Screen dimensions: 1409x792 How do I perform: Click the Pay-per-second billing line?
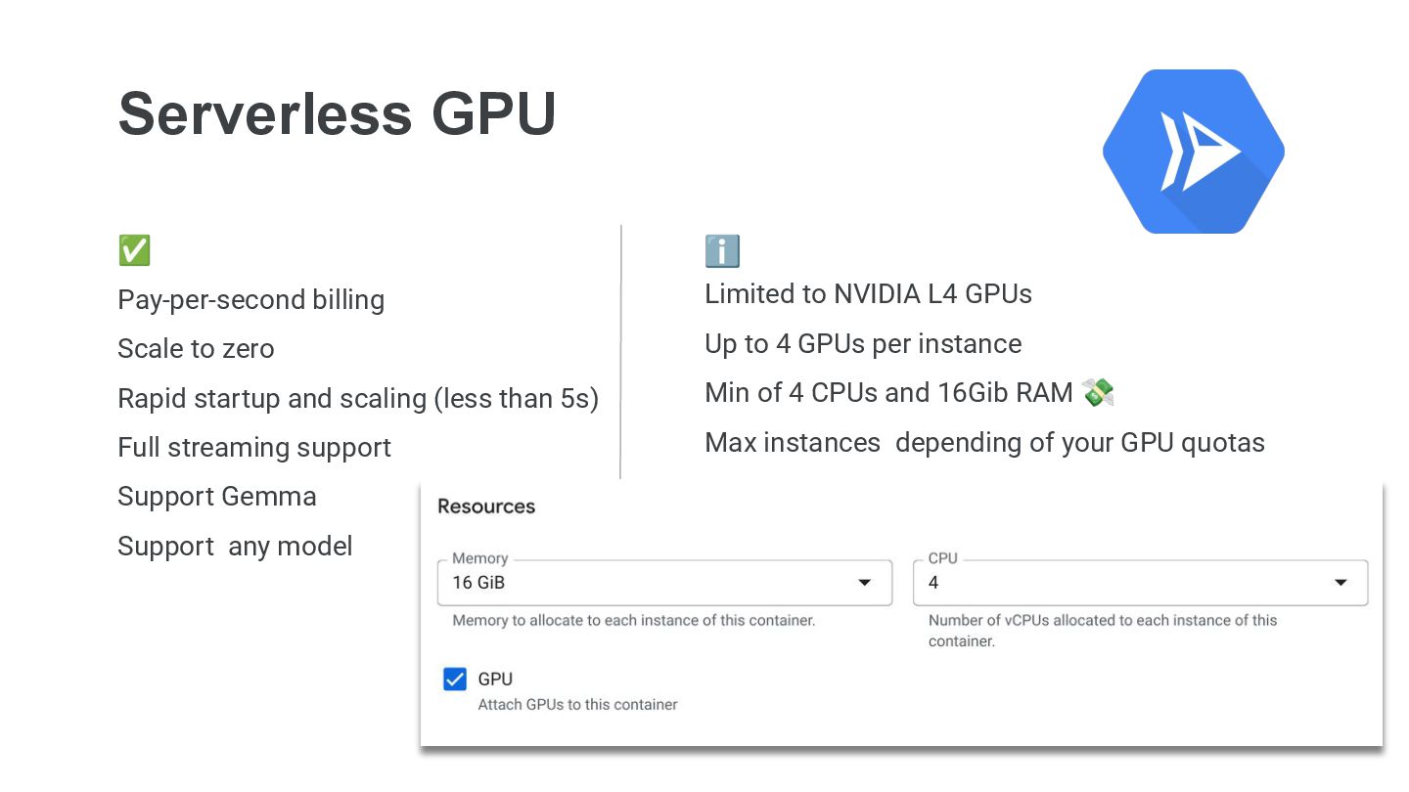[x=250, y=300]
